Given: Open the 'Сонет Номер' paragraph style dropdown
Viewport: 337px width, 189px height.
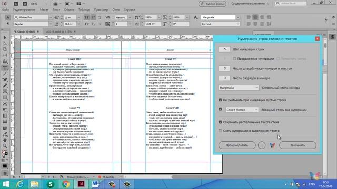Looking at the screenshot, I should 242,110.
